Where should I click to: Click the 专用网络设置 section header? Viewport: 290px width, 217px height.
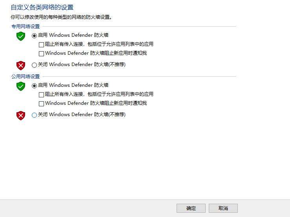click(26, 27)
